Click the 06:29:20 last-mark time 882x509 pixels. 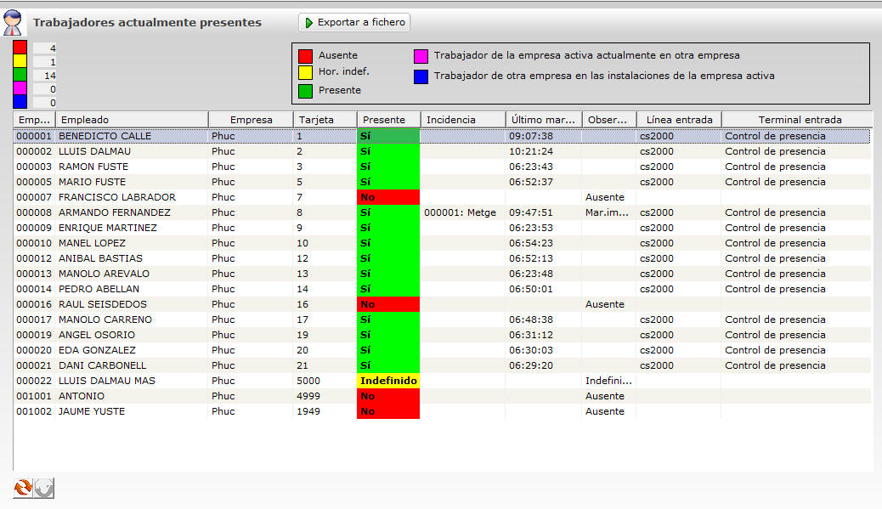click(531, 365)
